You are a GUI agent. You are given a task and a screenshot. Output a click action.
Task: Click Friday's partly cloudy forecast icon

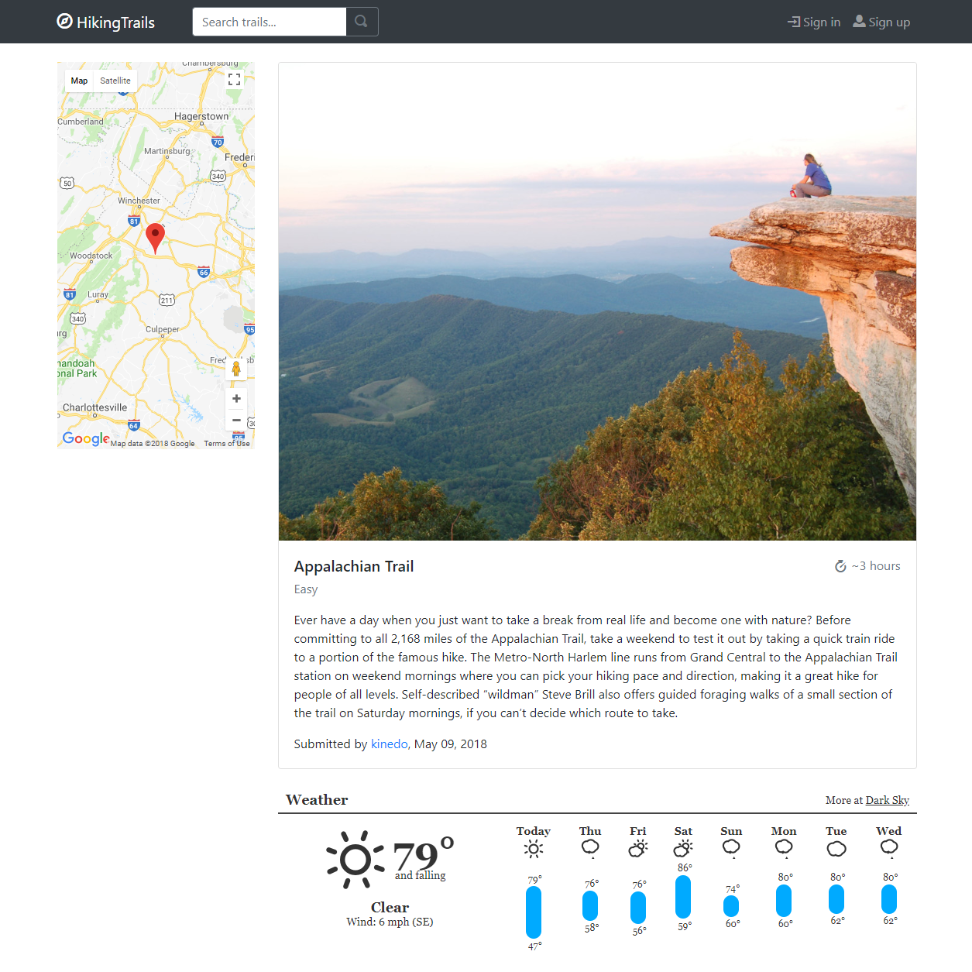click(x=638, y=849)
